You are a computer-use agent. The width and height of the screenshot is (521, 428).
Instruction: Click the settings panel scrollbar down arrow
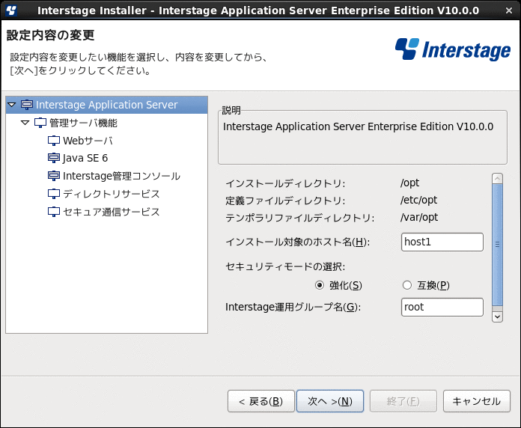[x=497, y=317]
